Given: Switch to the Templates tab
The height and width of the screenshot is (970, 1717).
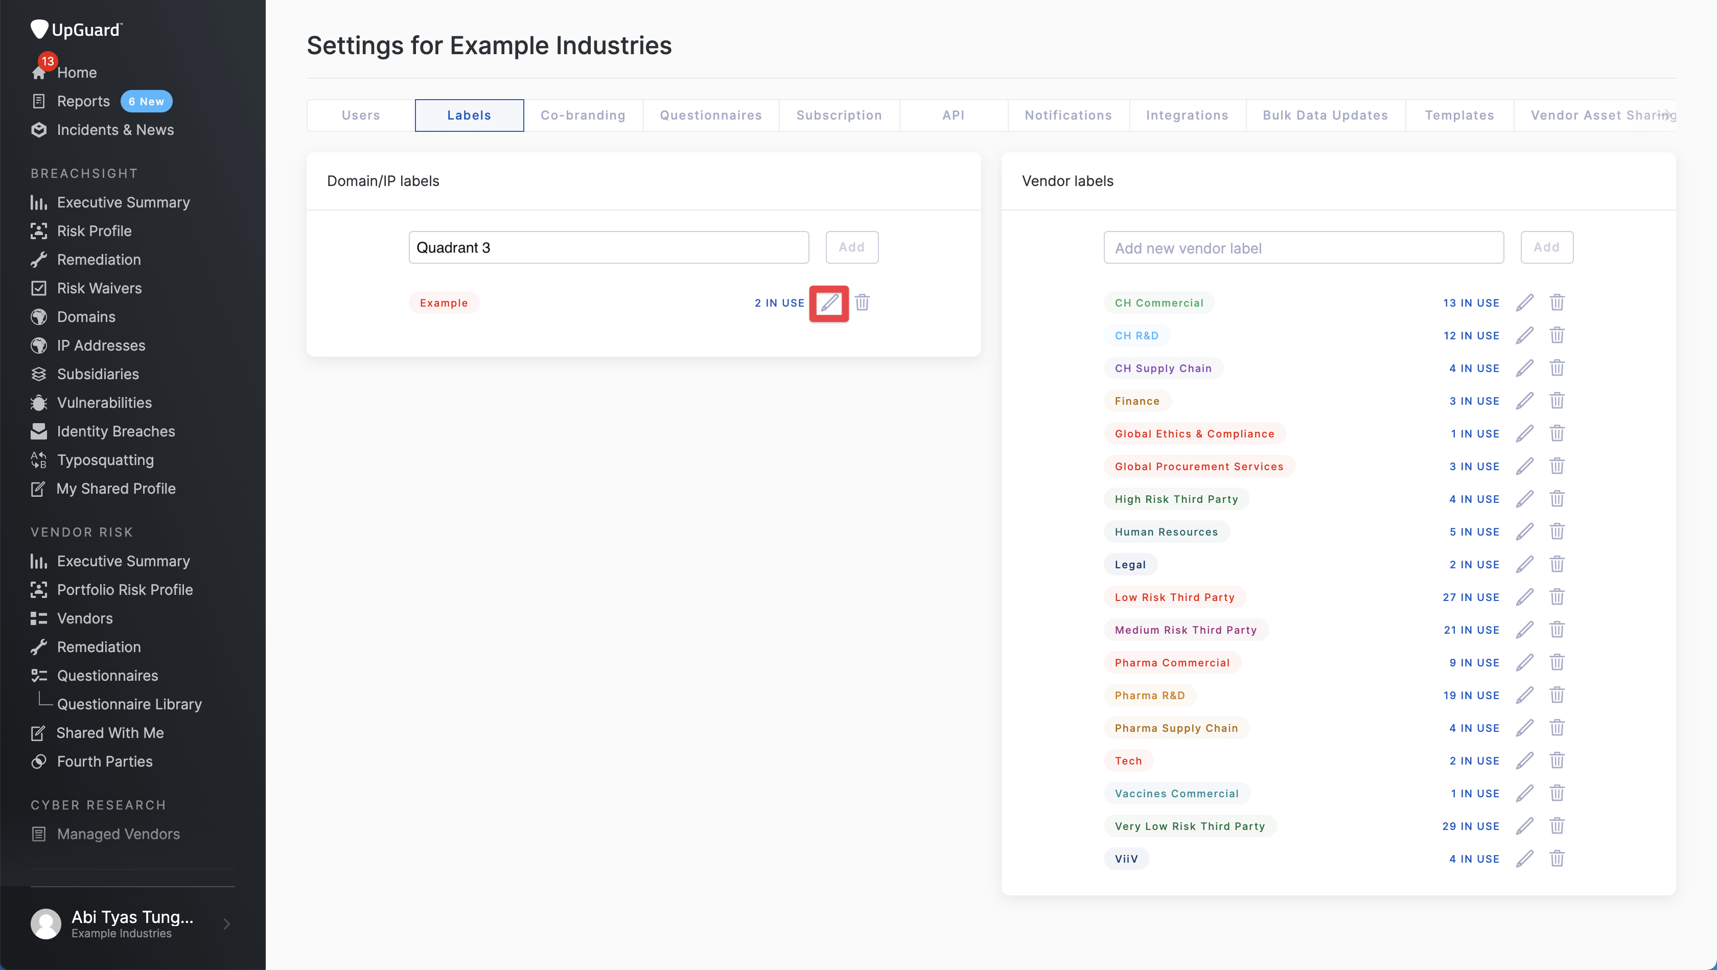Looking at the screenshot, I should [1459, 116].
